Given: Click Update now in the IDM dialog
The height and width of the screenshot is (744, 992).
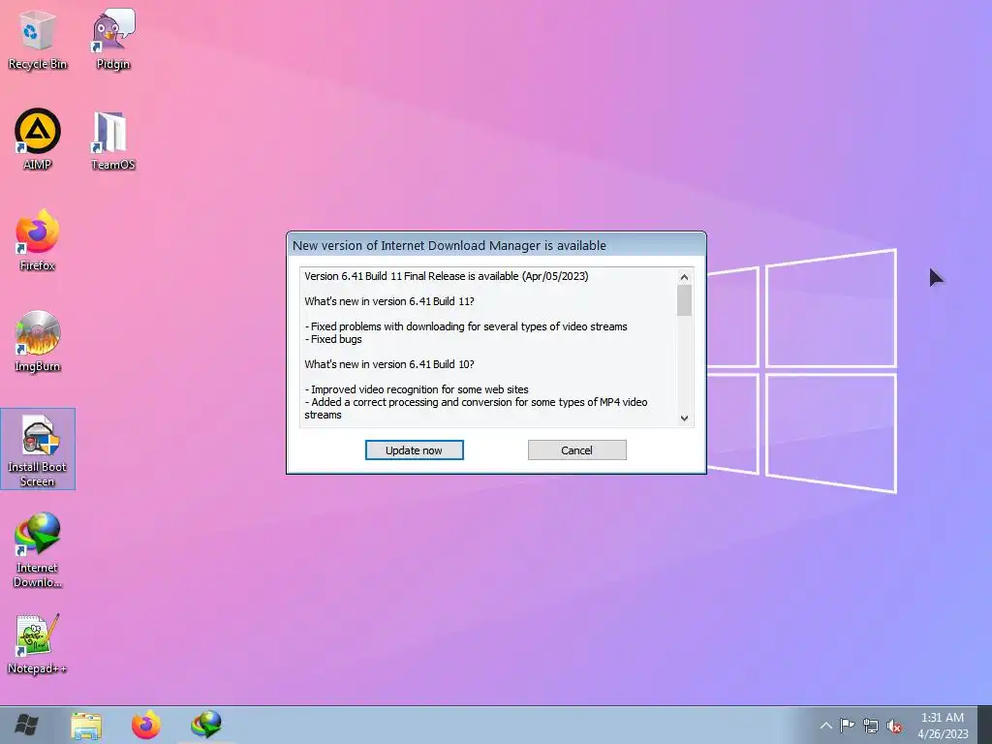Looking at the screenshot, I should pos(415,449).
